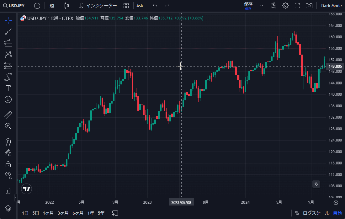The width and height of the screenshot is (345, 219).
Task: Open the go-to-date calendar
Action: (x=115, y=213)
